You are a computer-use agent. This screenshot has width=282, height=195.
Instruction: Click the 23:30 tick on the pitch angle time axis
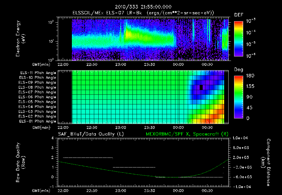point(150,128)
